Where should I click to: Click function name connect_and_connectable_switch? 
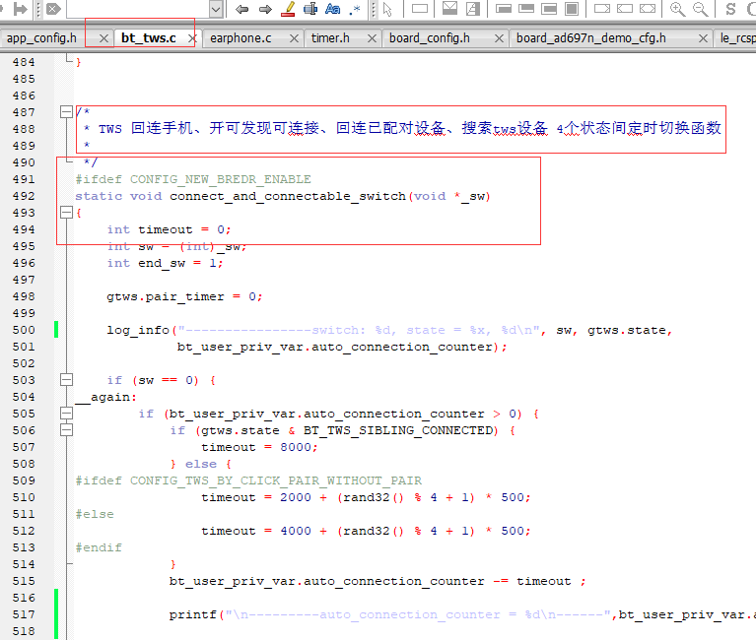coord(288,197)
